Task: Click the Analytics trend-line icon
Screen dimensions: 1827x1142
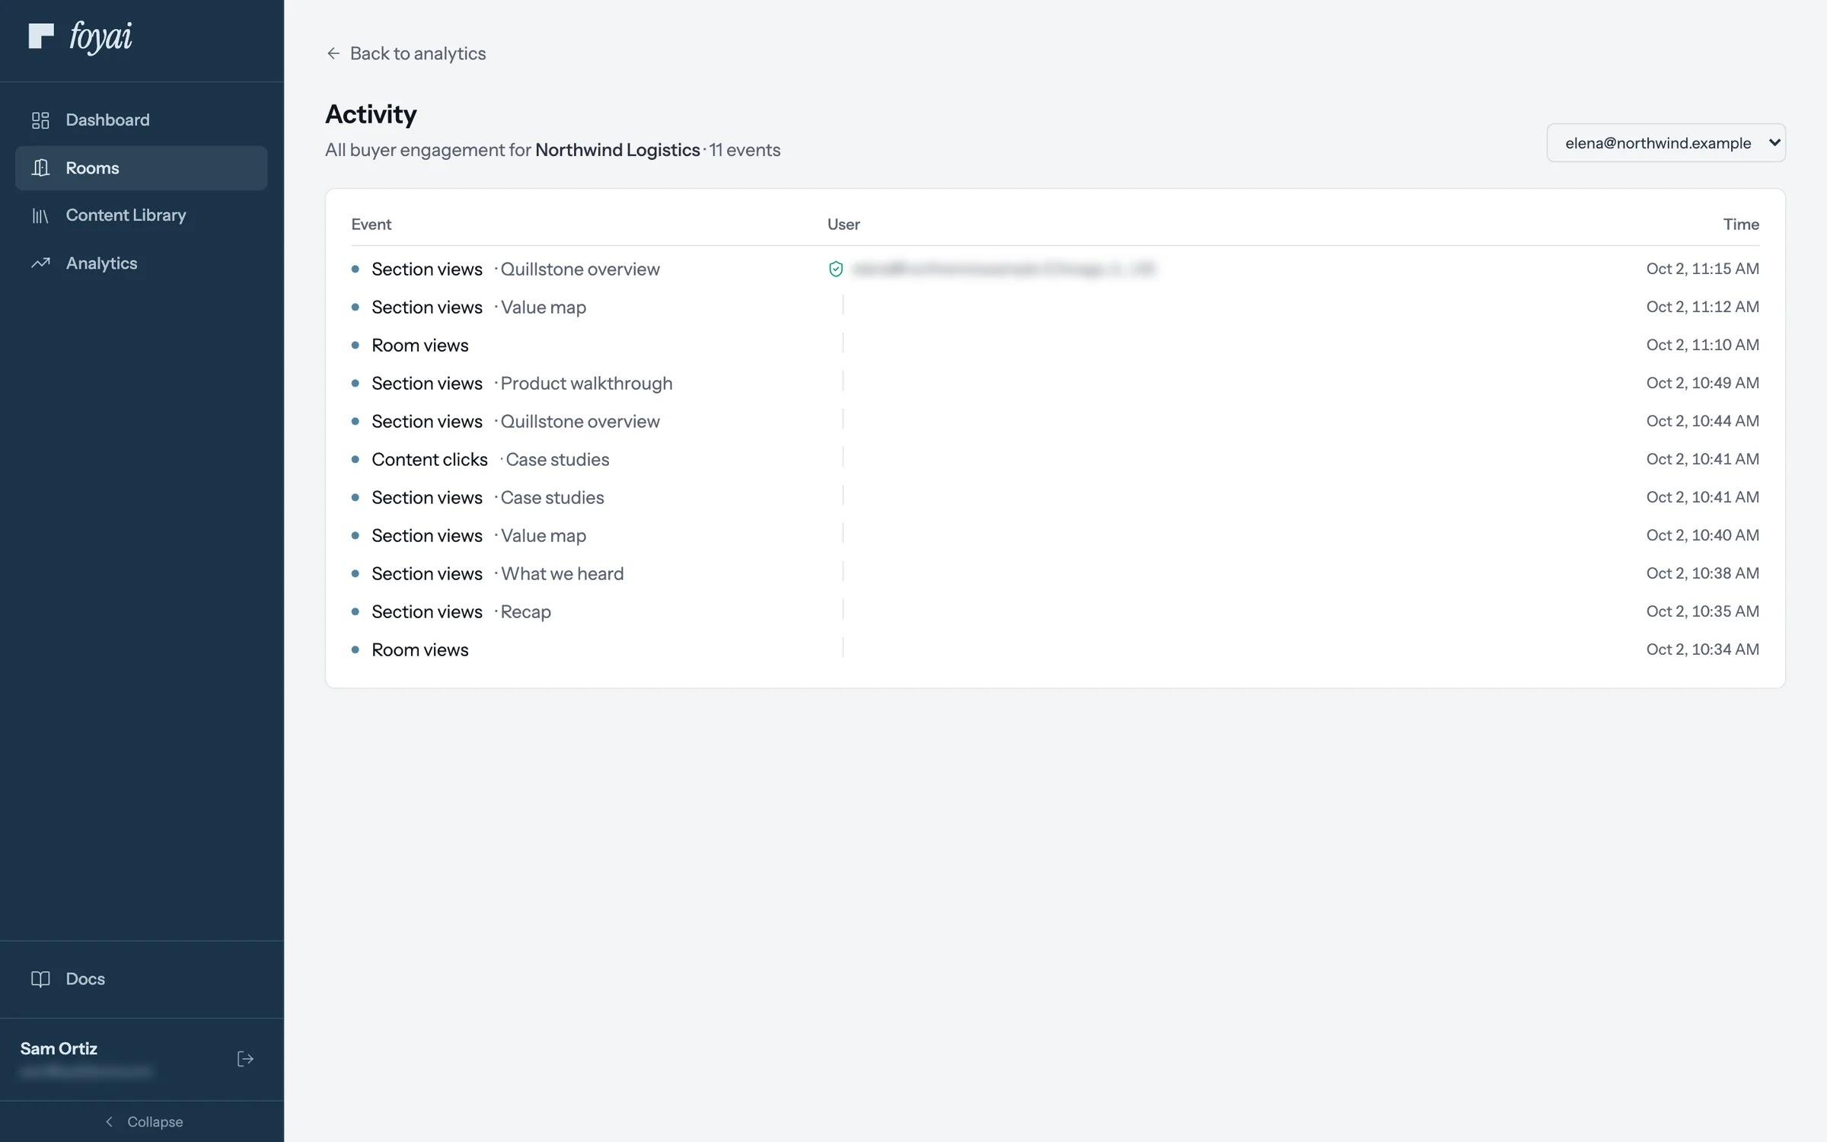Action: (x=40, y=263)
